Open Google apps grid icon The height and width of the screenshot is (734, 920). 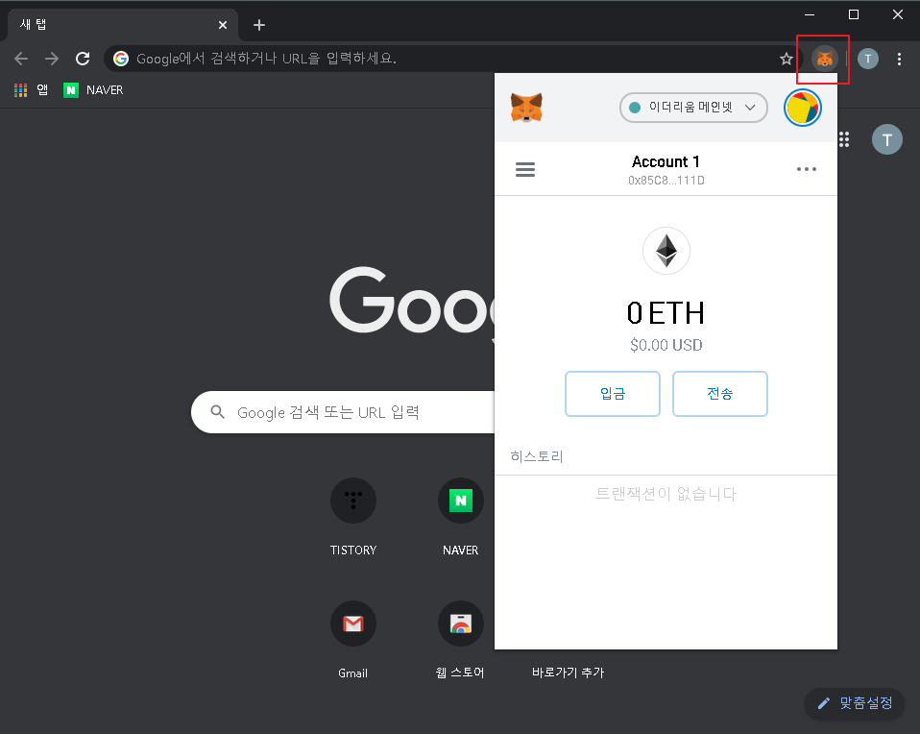tap(844, 139)
